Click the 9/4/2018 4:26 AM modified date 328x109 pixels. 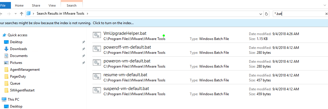285,34
